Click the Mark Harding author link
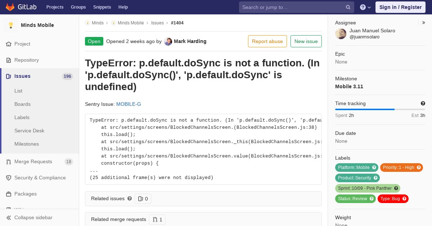 pyautogui.click(x=190, y=41)
